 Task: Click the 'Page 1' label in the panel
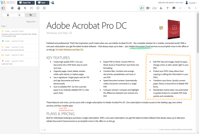[4, 26]
